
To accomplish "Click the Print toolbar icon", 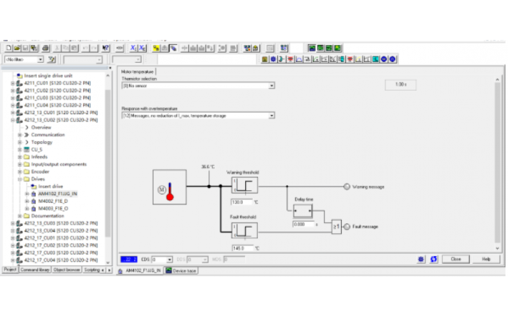I will (x=46, y=48).
